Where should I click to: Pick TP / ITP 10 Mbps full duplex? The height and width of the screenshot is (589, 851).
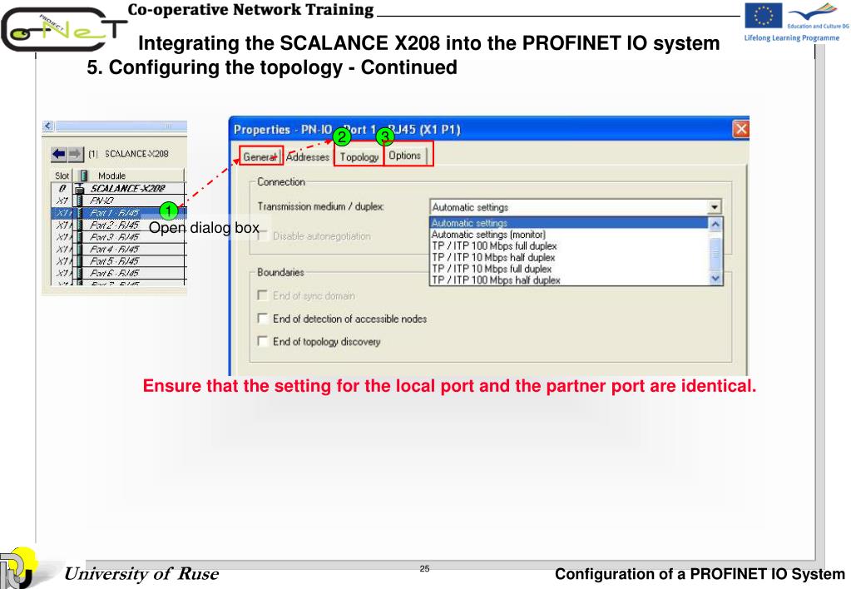coord(569,269)
